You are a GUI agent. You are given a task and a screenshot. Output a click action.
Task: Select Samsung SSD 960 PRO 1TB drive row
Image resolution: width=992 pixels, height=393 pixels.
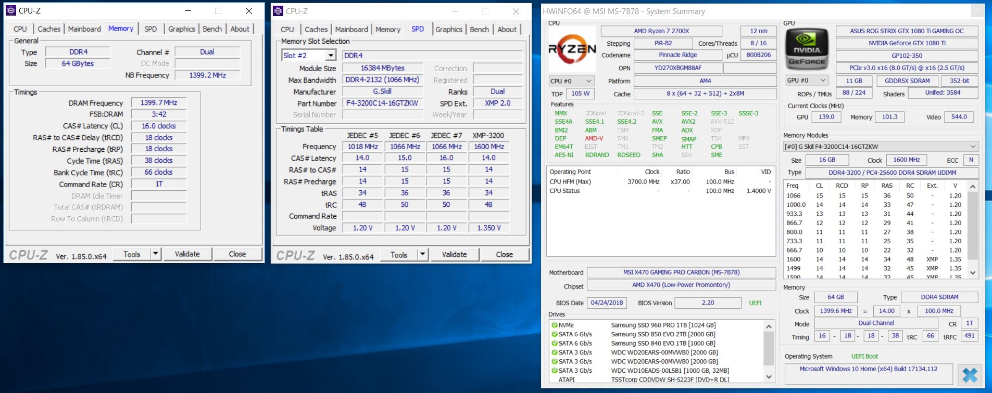[x=656, y=325]
